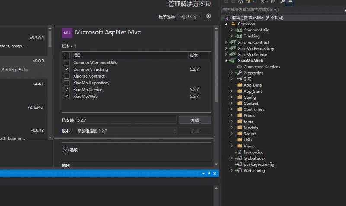The height and width of the screenshot is (206, 346).
Task: Click the 引用 references icon
Action: coord(240,78)
